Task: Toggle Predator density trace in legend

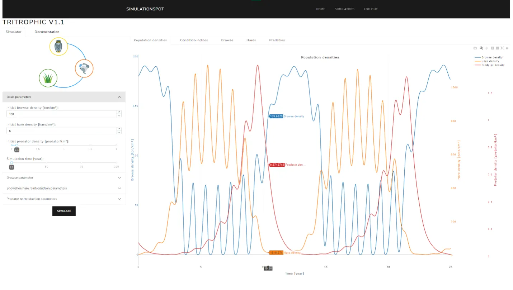Action: 489,65
